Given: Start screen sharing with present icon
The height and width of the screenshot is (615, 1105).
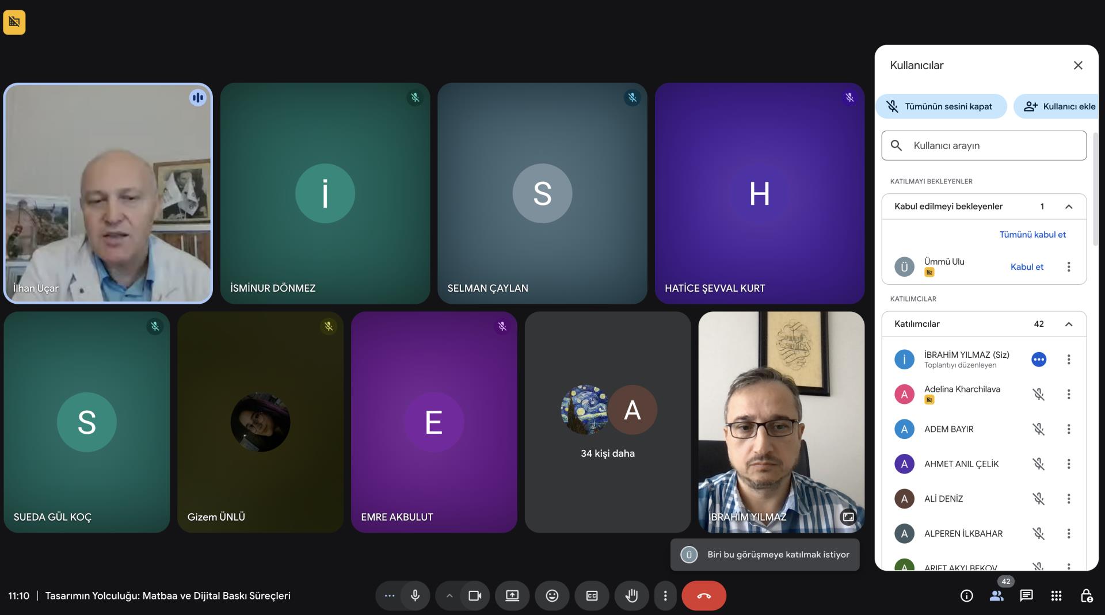Looking at the screenshot, I should tap(512, 596).
